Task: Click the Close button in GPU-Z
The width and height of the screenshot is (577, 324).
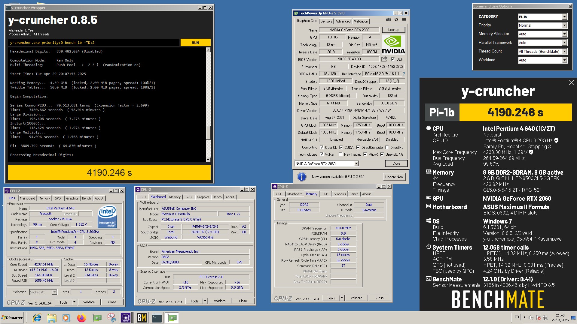Action: point(396,163)
